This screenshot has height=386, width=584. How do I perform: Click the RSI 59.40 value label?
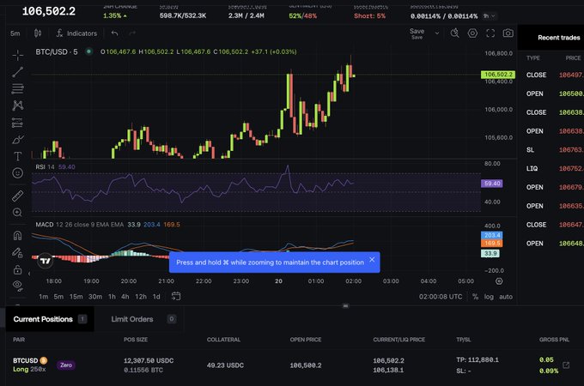tap(492, 184)
